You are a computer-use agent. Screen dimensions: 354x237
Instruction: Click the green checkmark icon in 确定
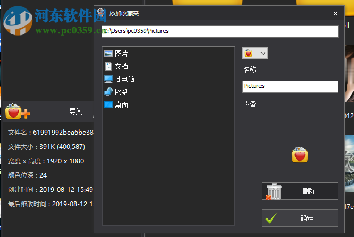tap(272, 218)
